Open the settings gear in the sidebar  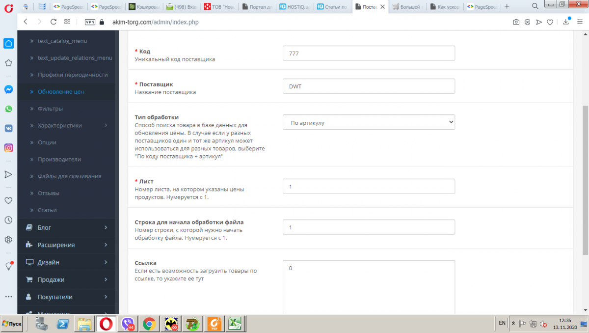click(8, 240)
